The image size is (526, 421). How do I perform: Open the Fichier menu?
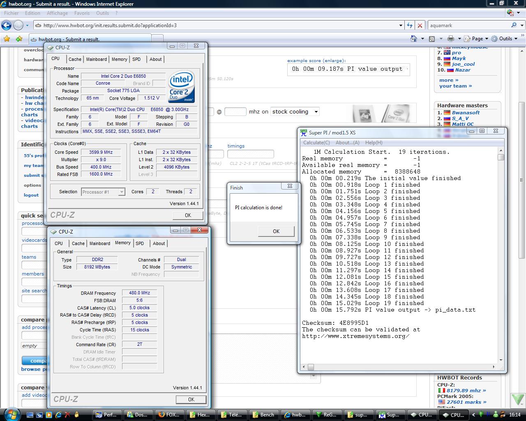click(11, 13)
